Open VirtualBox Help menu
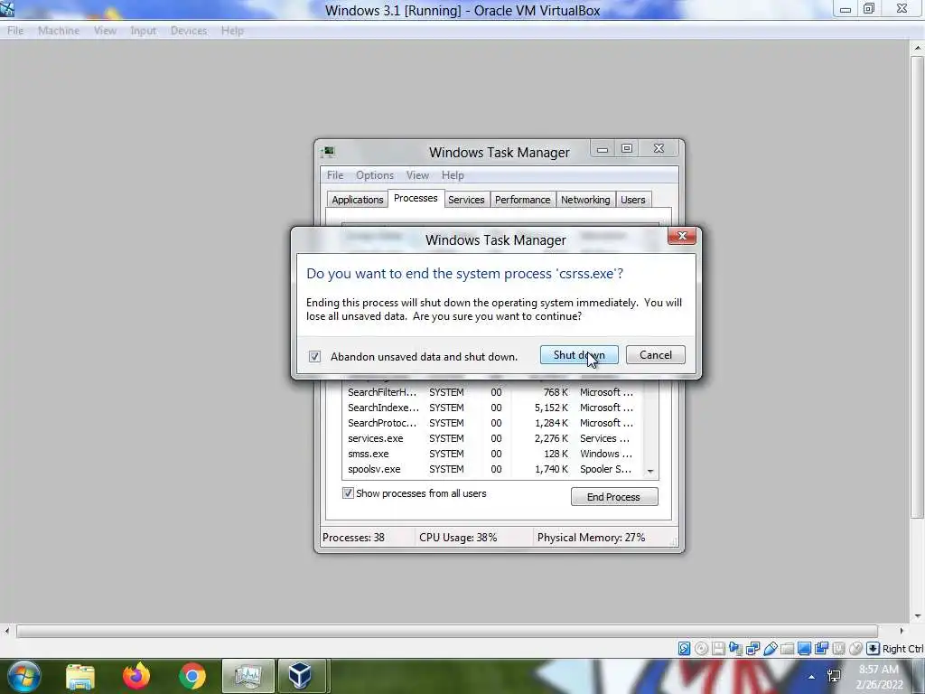 pos(232,31)
